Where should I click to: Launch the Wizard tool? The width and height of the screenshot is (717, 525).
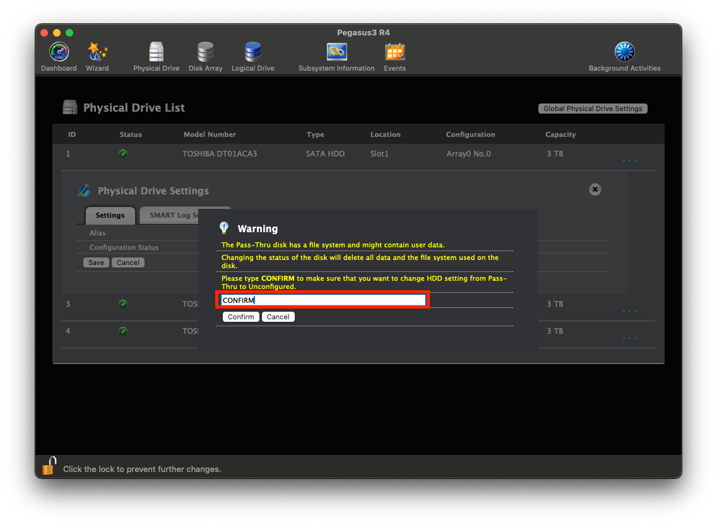[x=97, y=57]
